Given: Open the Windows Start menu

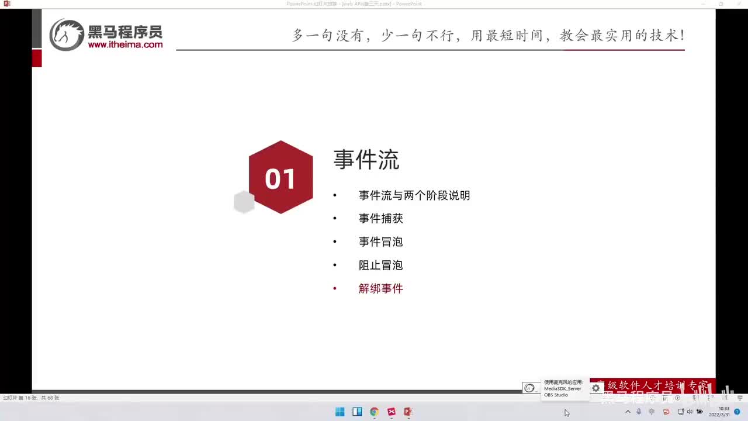Looking at the screenshot, I should click(x=340, y=412).
